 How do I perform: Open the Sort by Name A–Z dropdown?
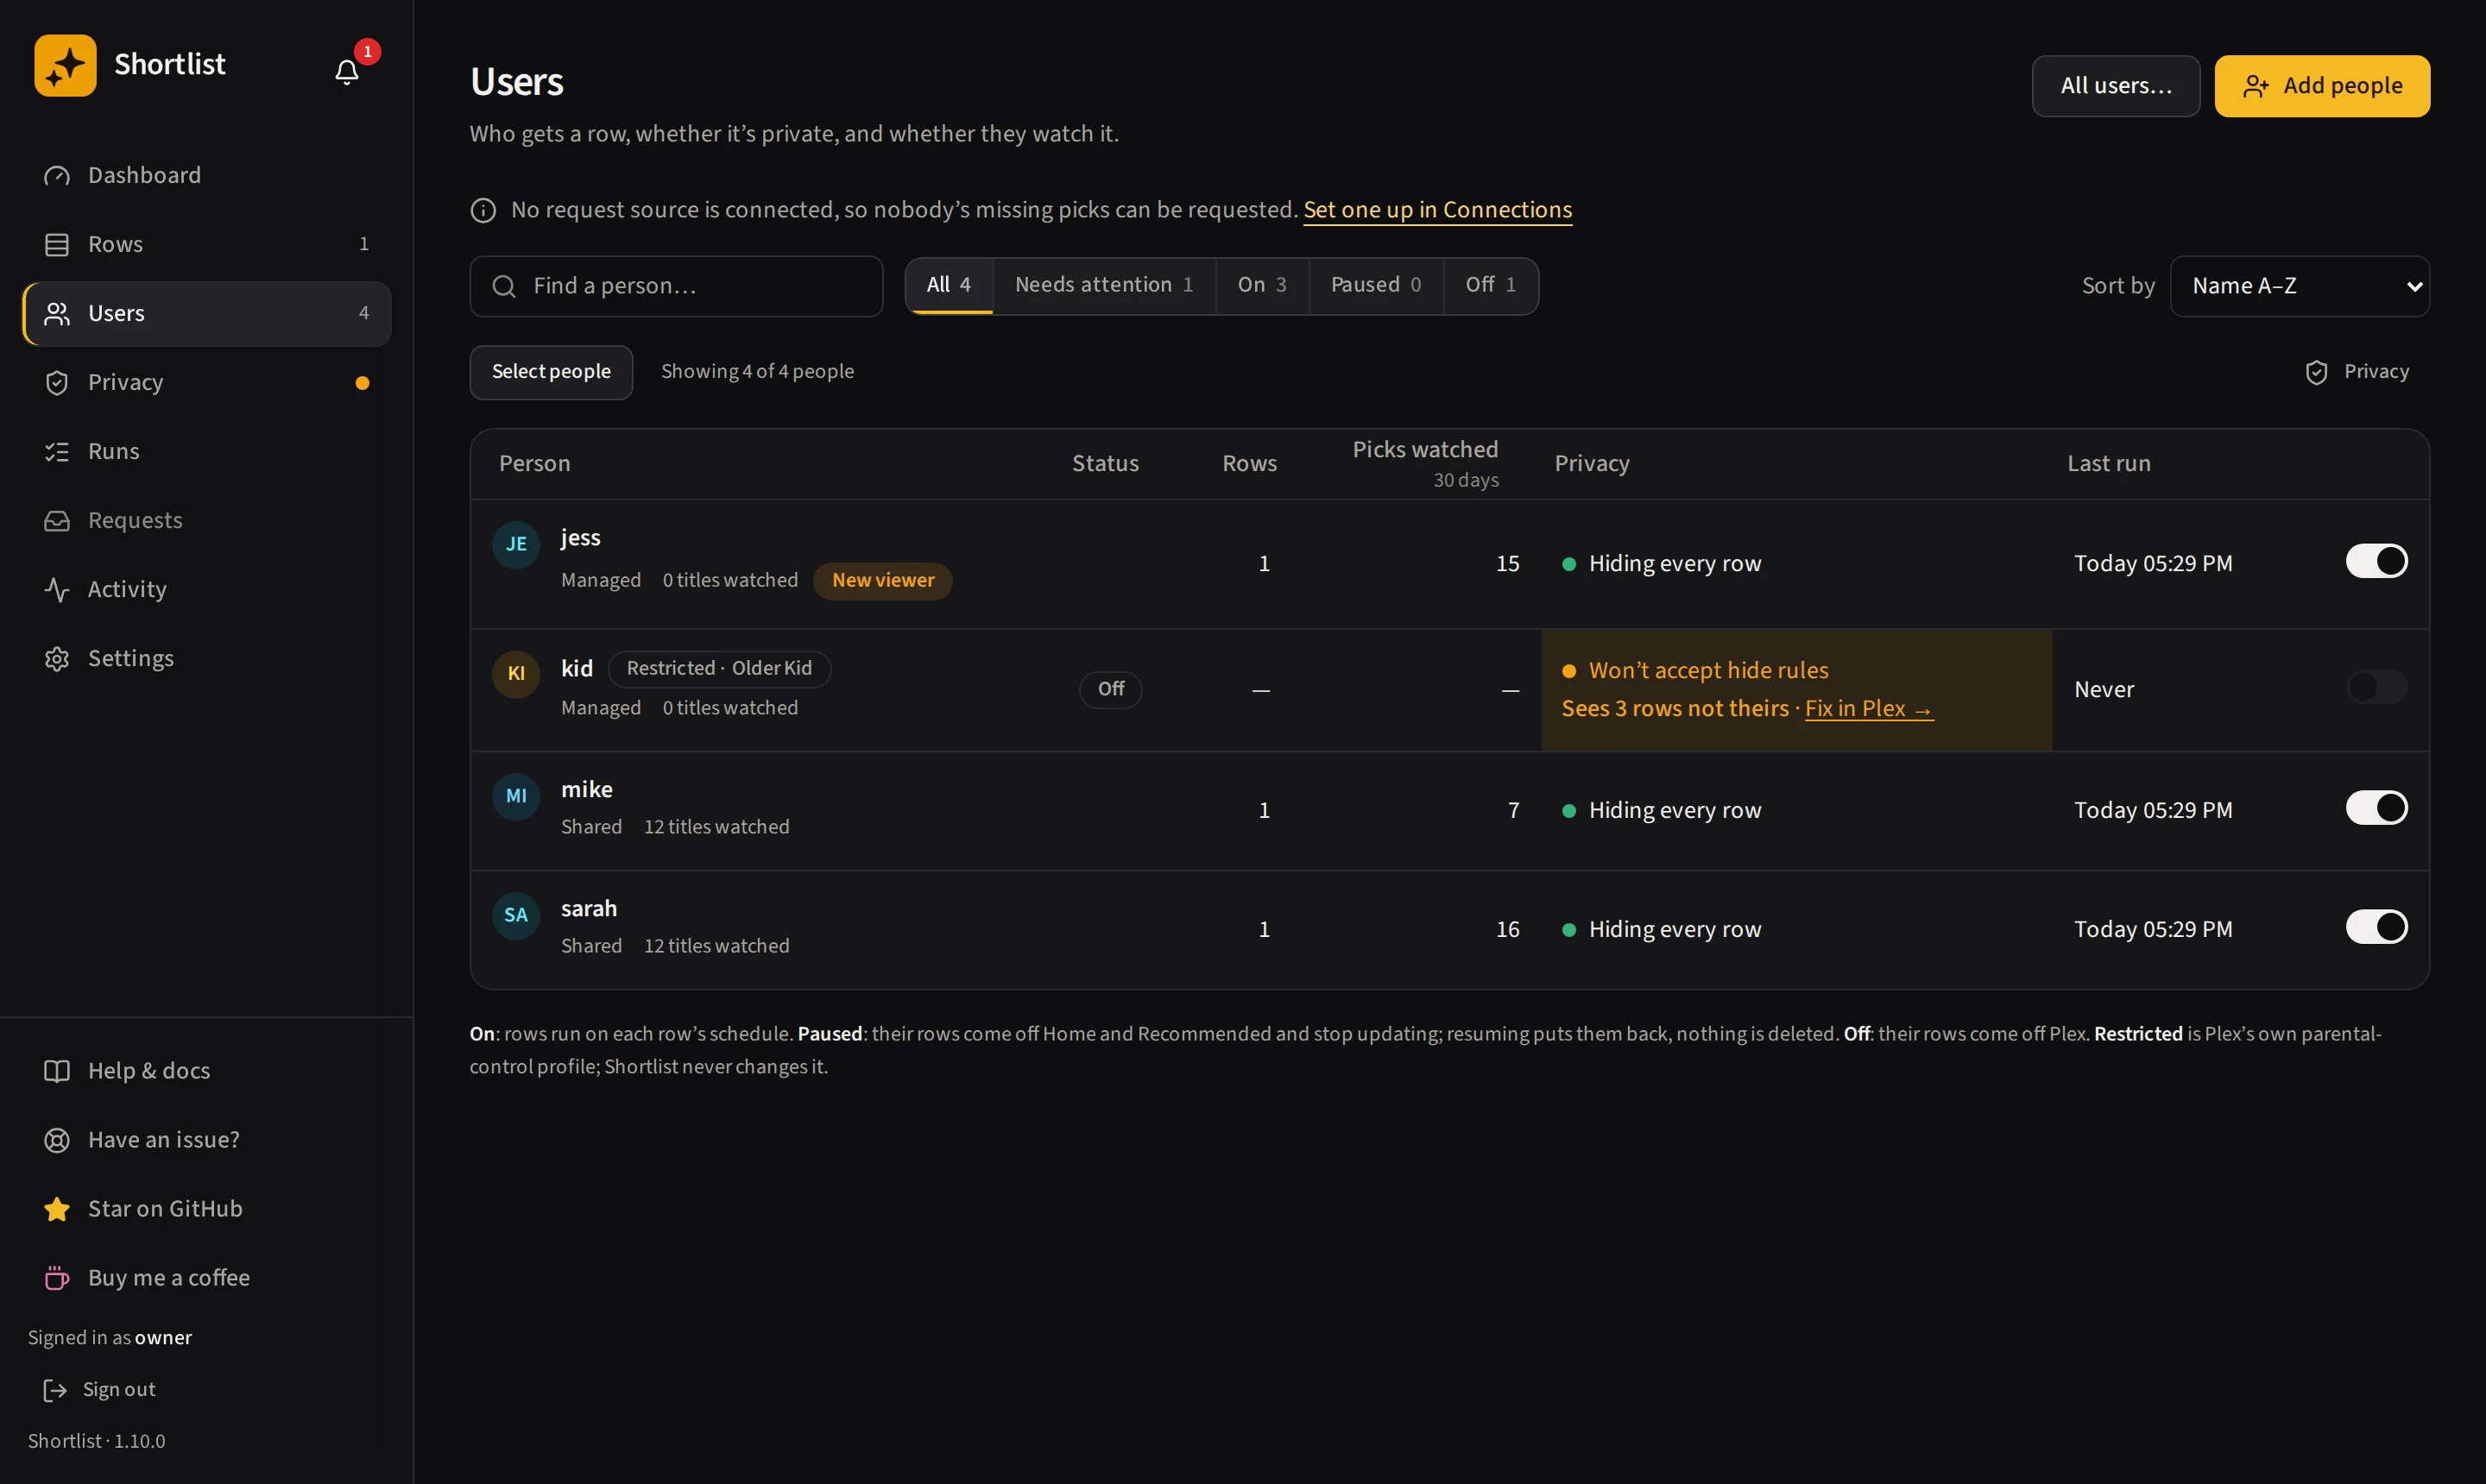click(2299, 286)
